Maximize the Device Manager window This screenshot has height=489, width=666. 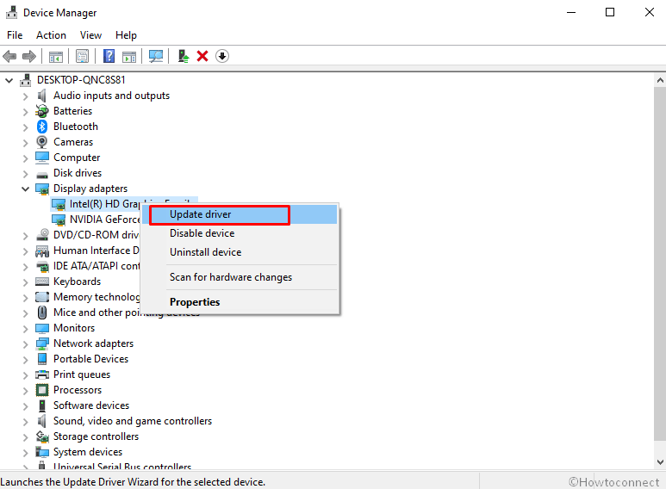(x=610, y=13)
